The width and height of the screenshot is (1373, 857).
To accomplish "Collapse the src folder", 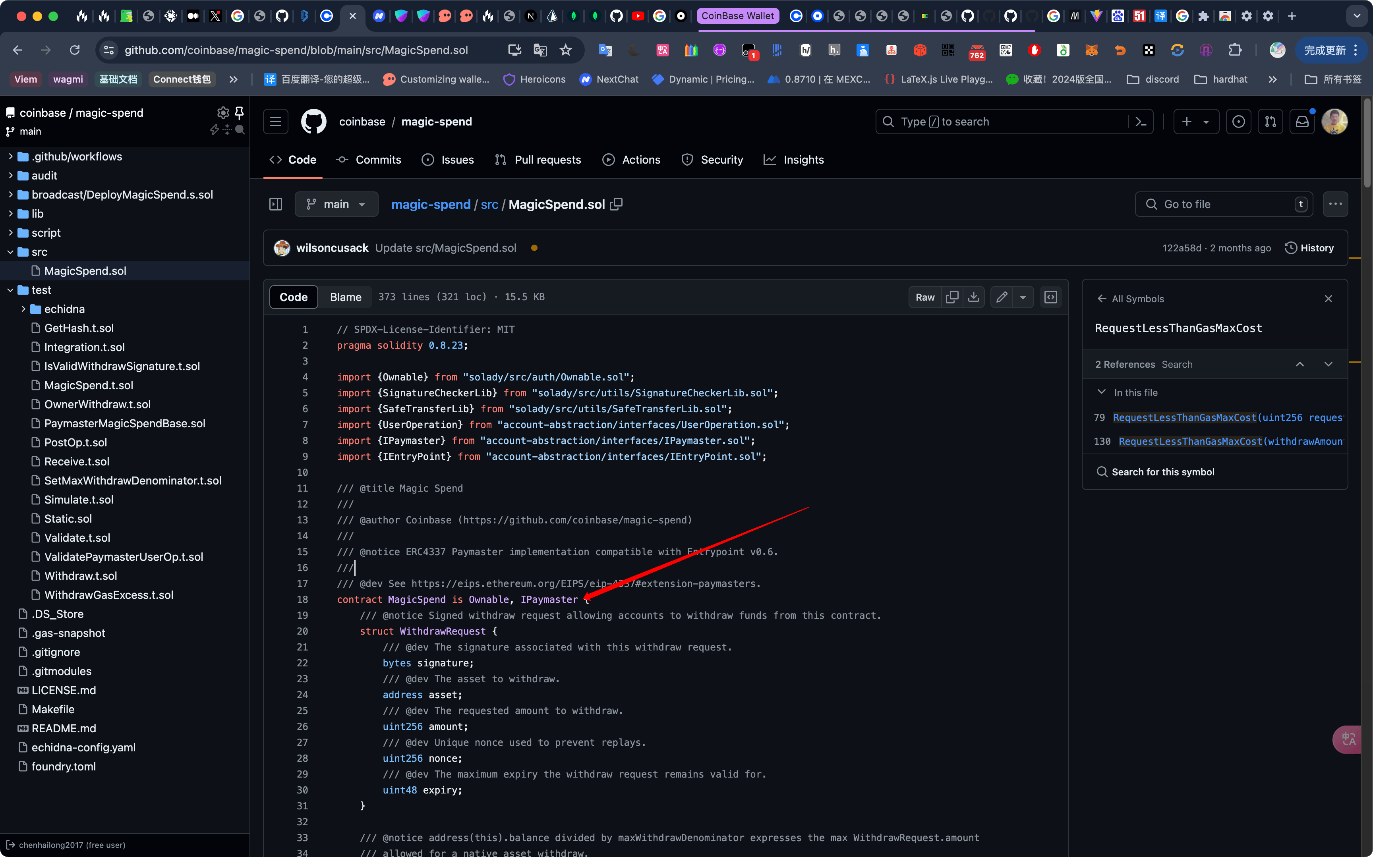I will pos(11,252).
